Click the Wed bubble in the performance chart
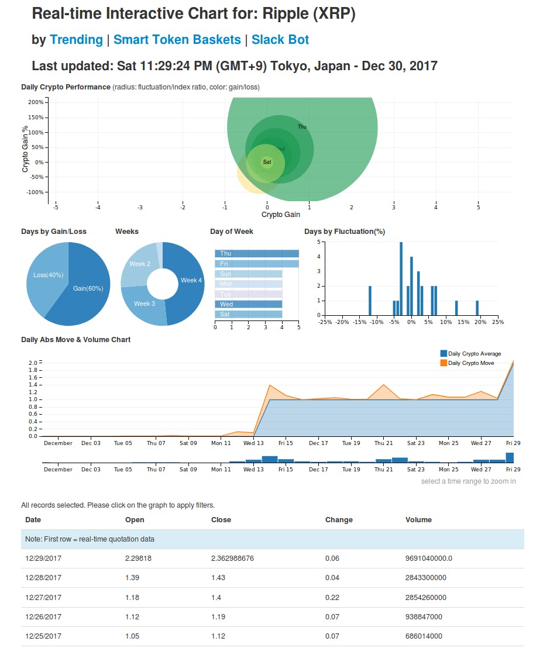Screen dimensions: 550x648 coord(280,149)
